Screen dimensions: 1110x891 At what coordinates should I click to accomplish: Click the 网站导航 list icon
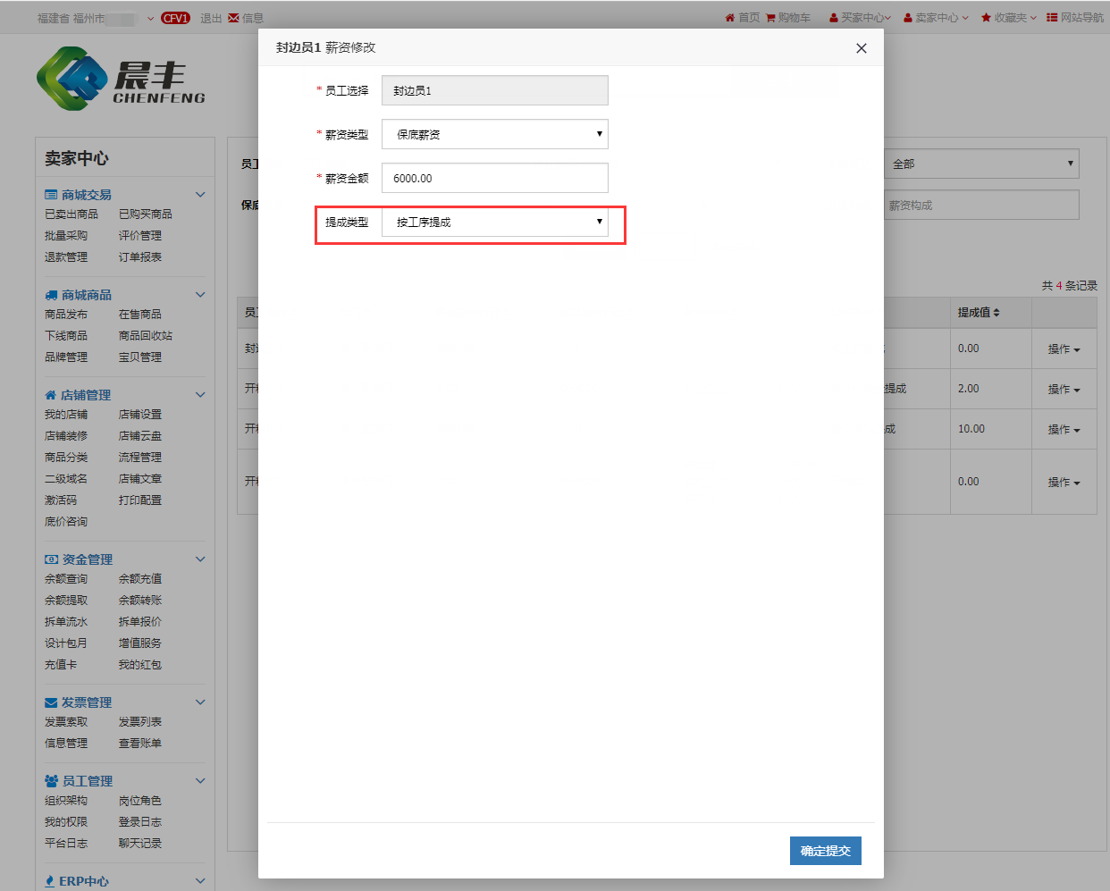pyautogui.click(x=1052, y=18)
